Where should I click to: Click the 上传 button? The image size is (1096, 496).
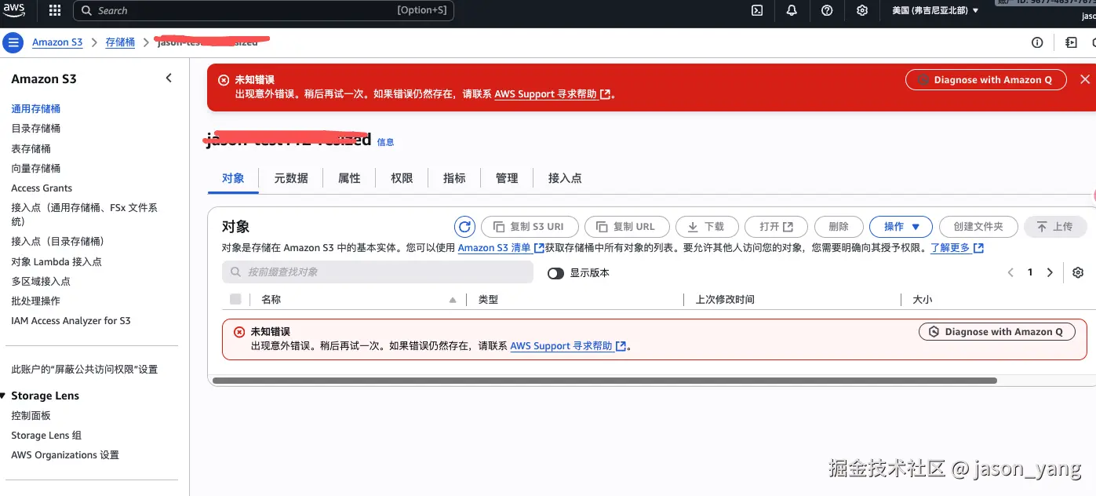1055,227
